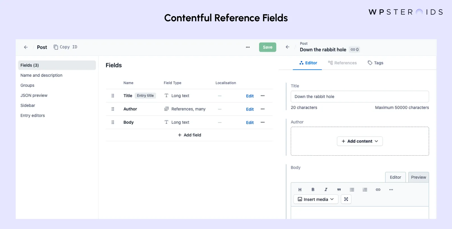Open more options for the Body field

262,122
